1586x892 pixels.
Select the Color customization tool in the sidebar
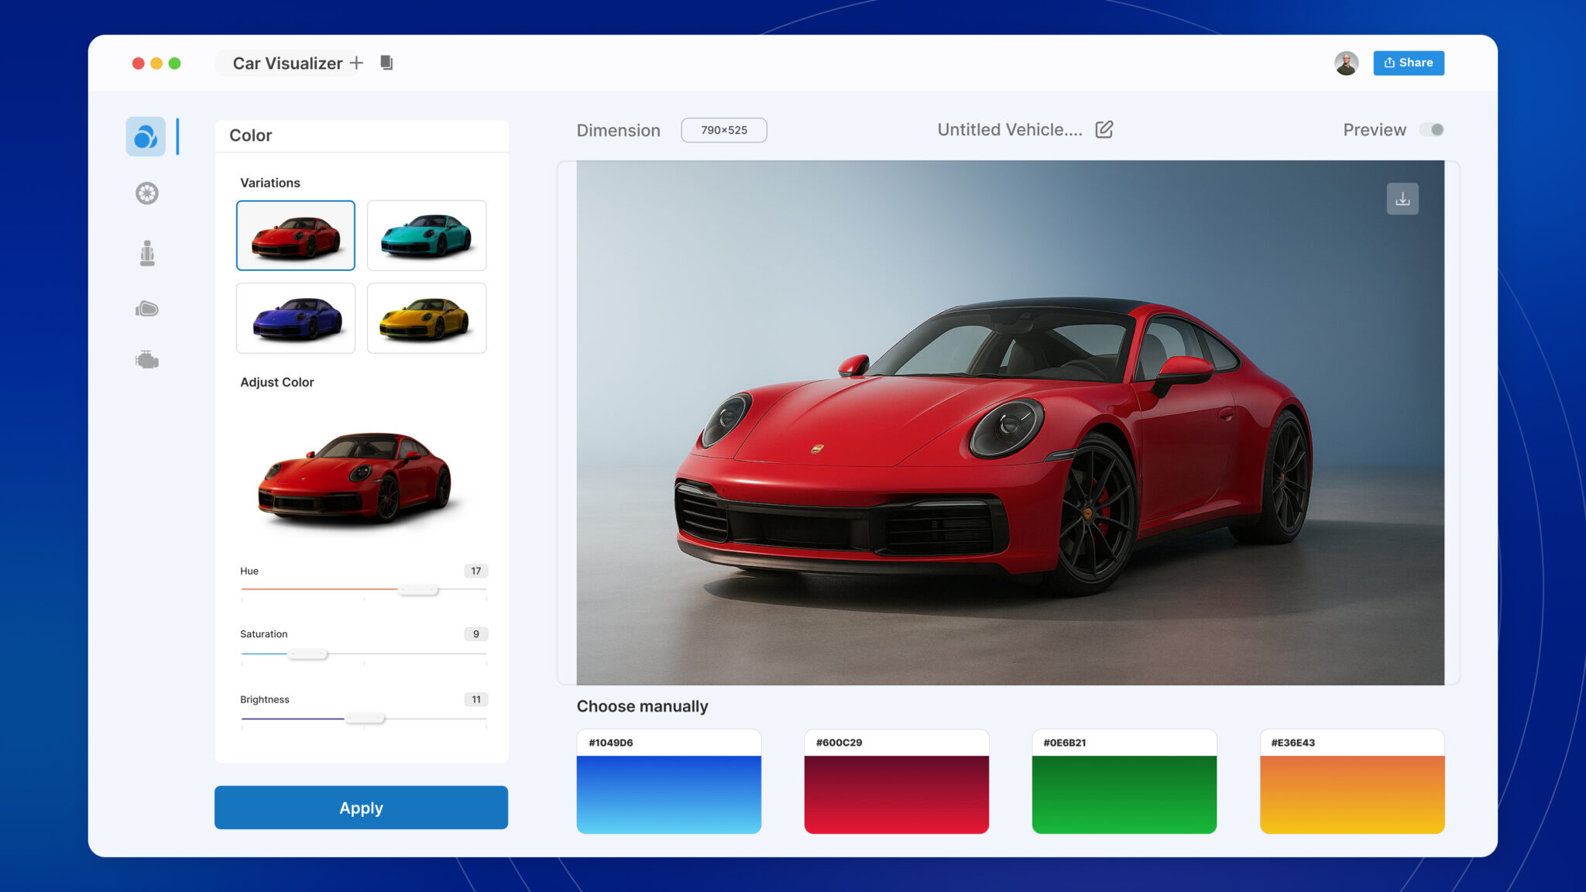[x=146, y=136]
